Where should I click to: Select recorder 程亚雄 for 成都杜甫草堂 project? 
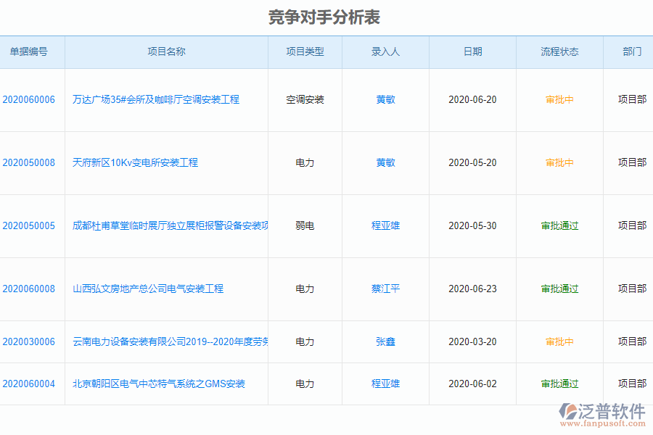(x=385, y=225)
